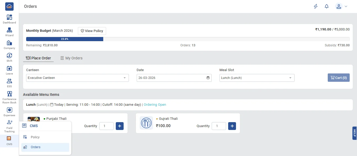This screenshot has width=357, height=156.
Task: Click the Orders page title
Action: tap(30, 6)
